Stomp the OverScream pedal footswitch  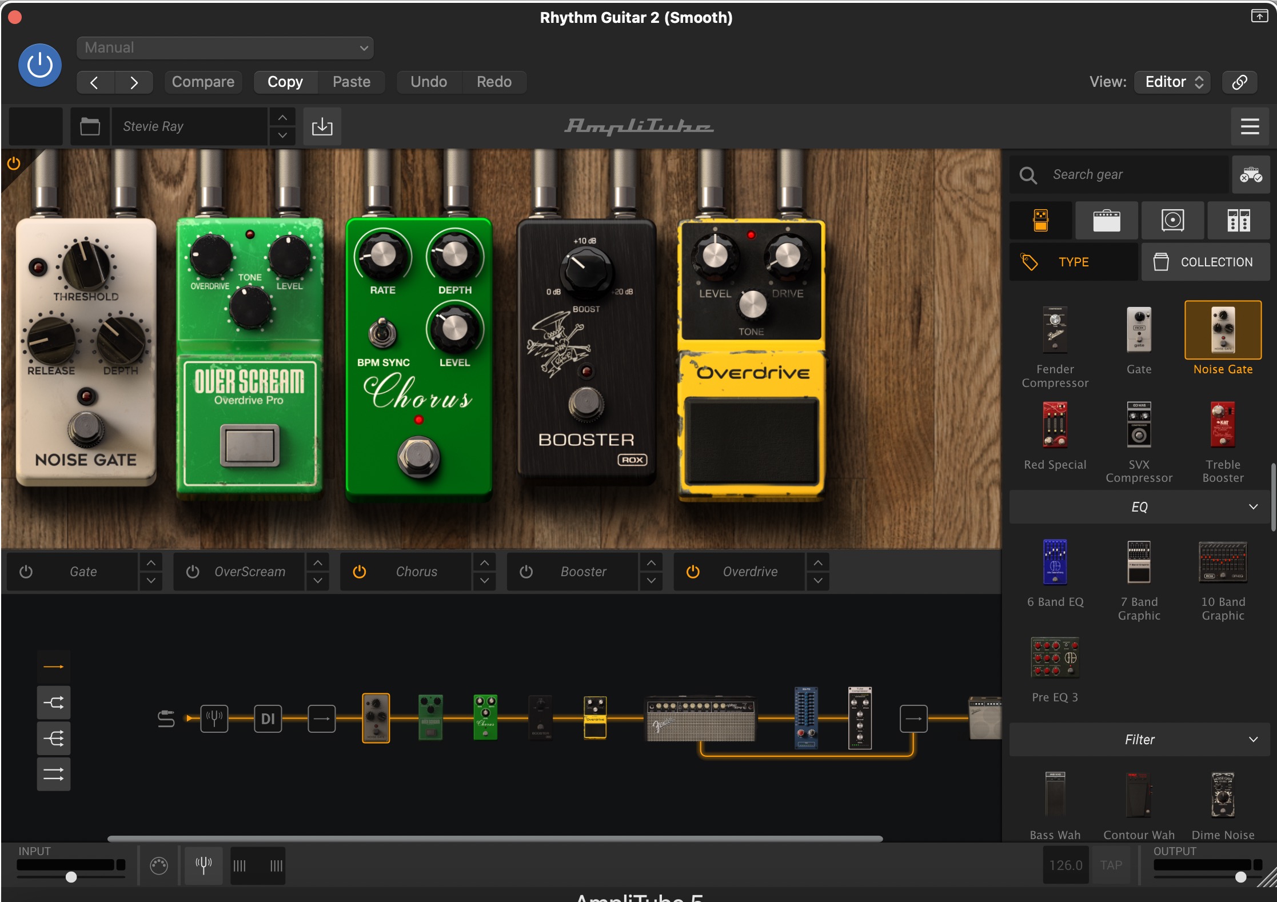point(249,445)
